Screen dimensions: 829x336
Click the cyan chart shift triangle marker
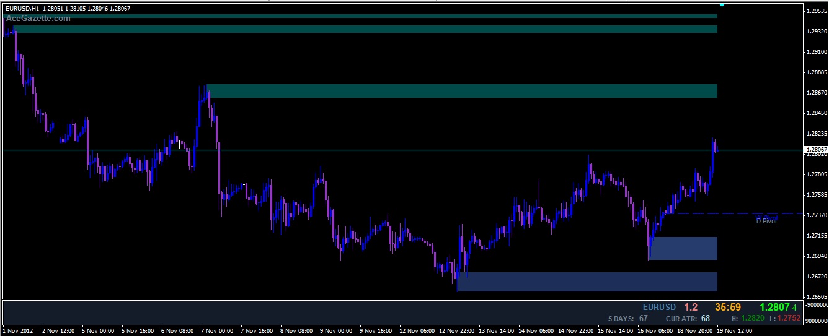click(722, 5)
